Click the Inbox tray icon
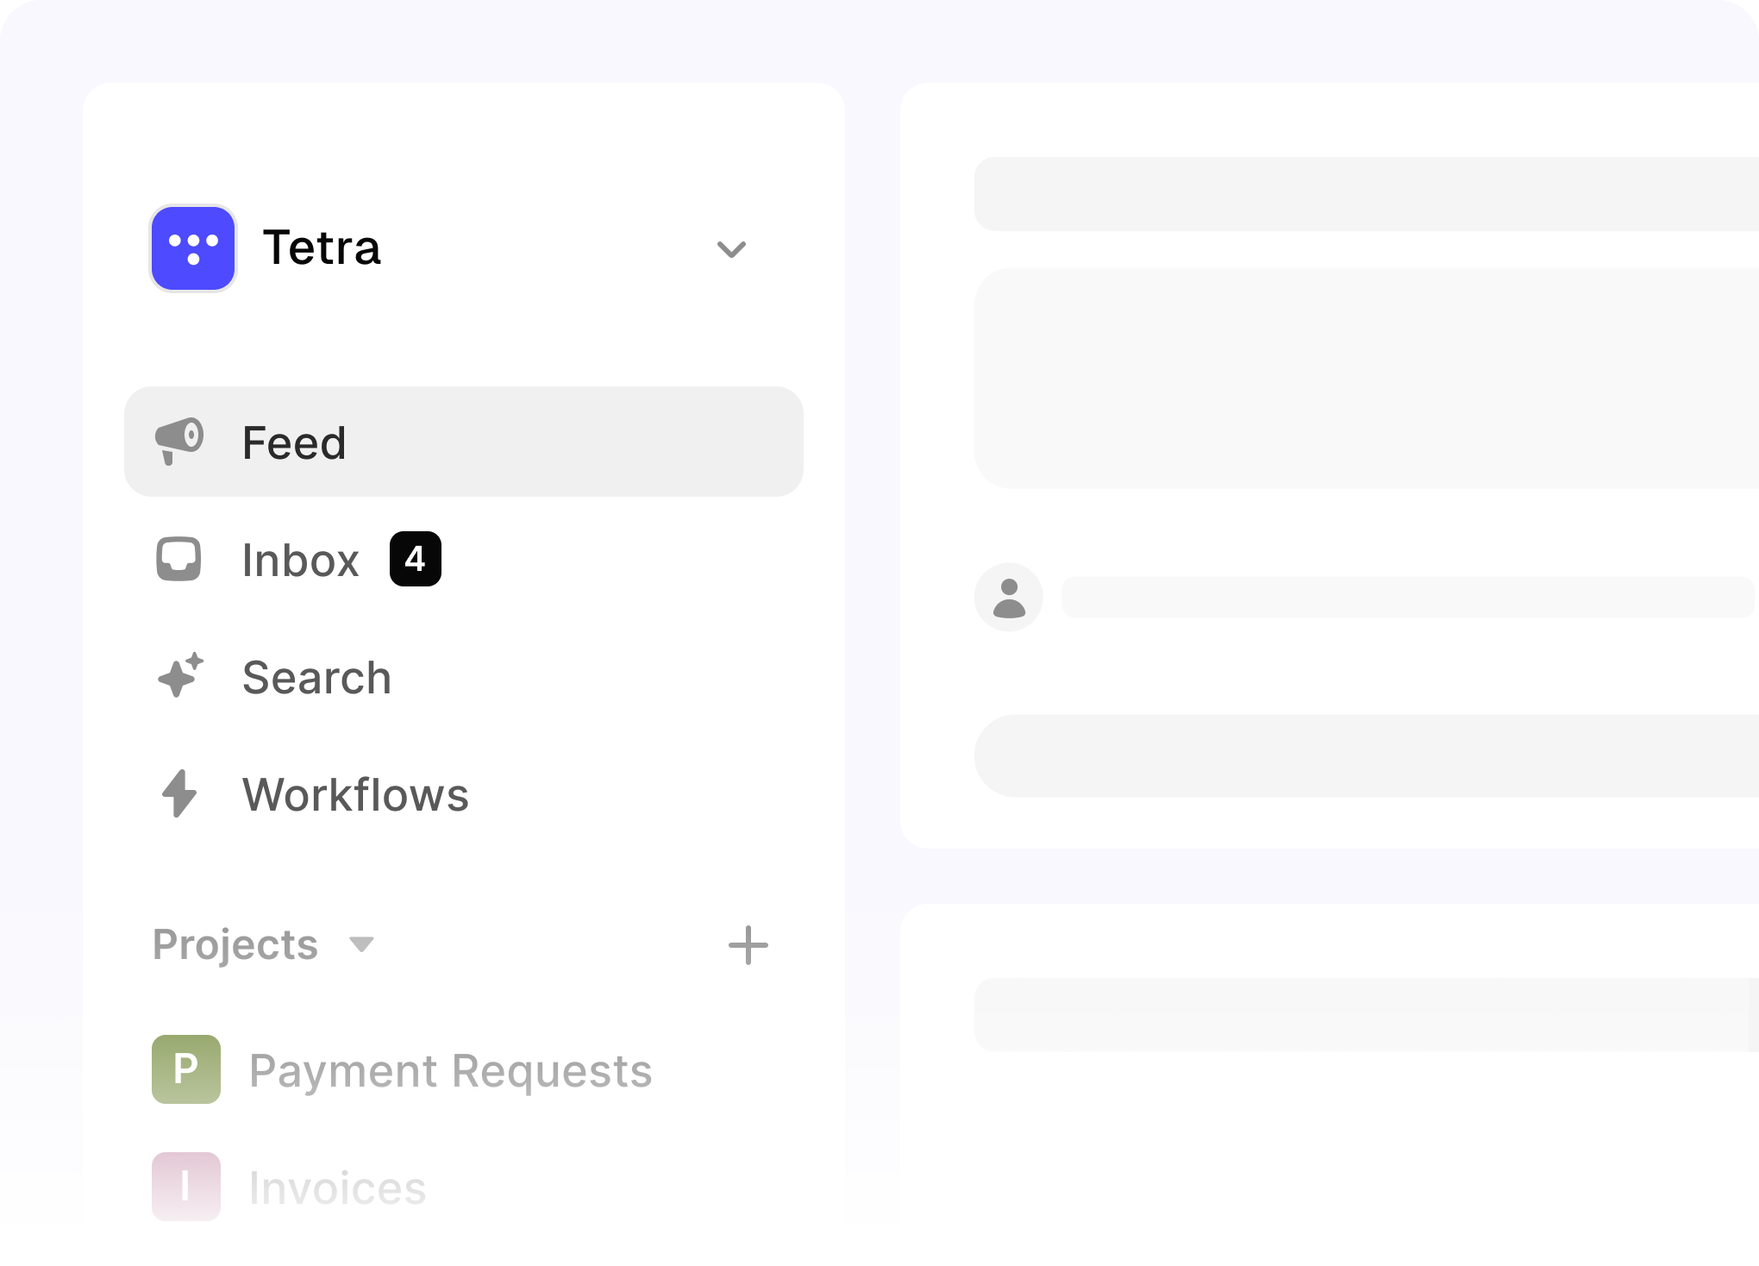This screenshot has width=1759, height=1266. (x=178, y=560)
